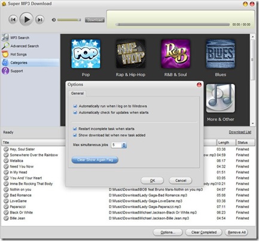Adjust the volume slider
259x241 pixels.
[x=69, y=20]
